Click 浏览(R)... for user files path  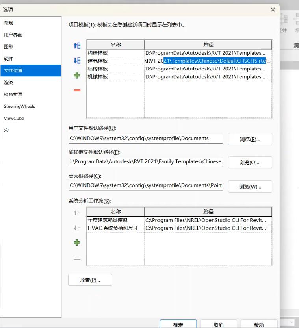250,139
